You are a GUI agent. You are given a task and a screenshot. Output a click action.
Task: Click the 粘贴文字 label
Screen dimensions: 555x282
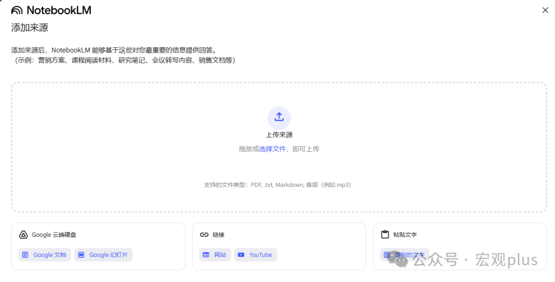coord(405,235)
